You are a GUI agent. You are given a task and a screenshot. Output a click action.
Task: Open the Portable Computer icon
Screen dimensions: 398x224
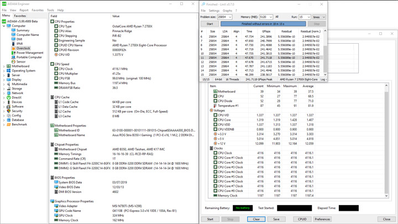(x=13, y=57)
